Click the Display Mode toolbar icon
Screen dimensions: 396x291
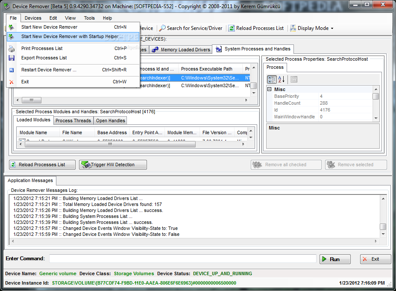tap(293, 28)
